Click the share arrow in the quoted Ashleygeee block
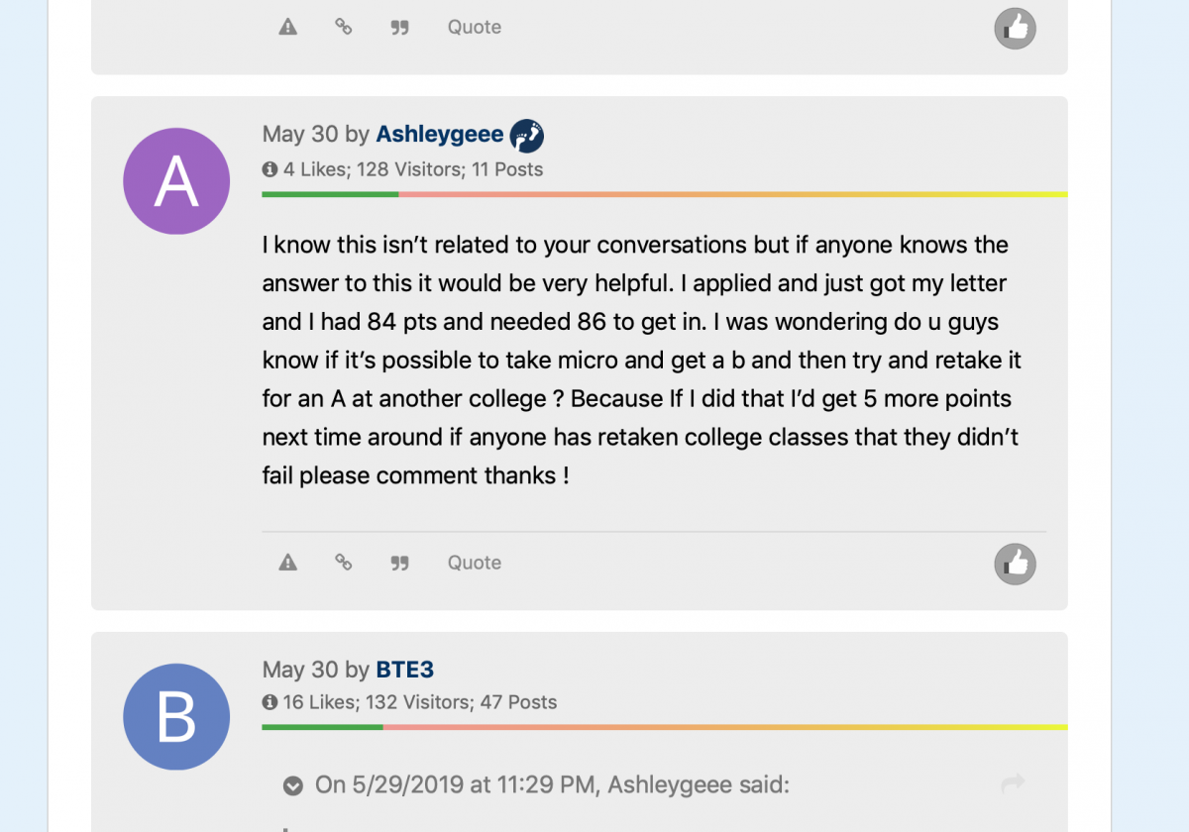 point(1012,784)
